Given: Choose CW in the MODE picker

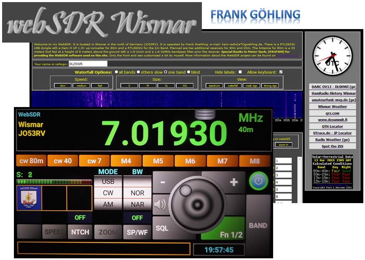Looking at the screenshot, I should coord(108,193).
